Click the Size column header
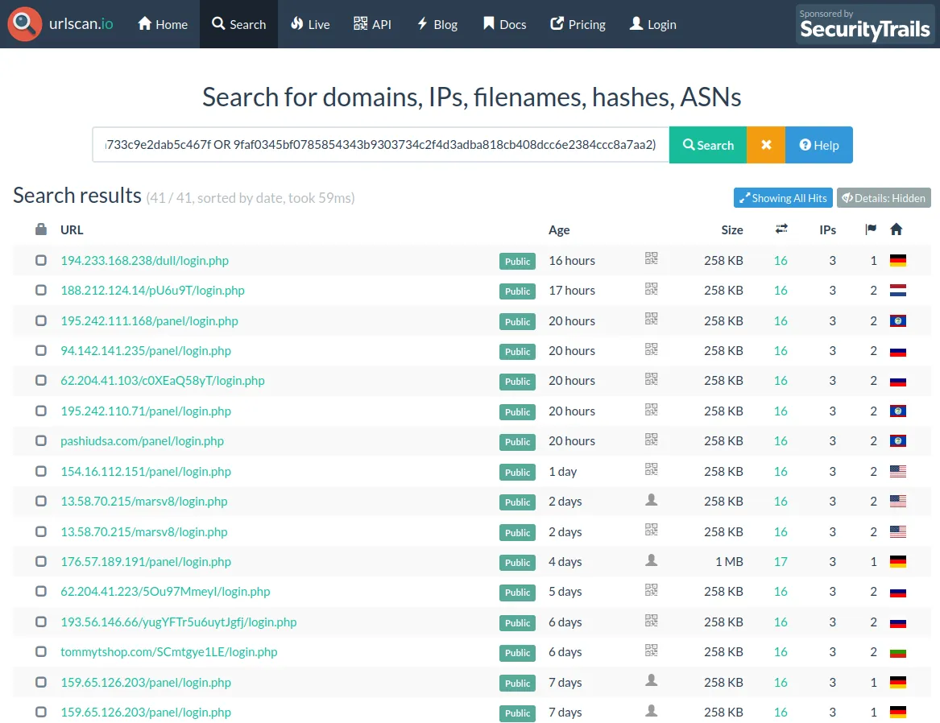The height and width of the screenshot is (723, 940). 731,229
